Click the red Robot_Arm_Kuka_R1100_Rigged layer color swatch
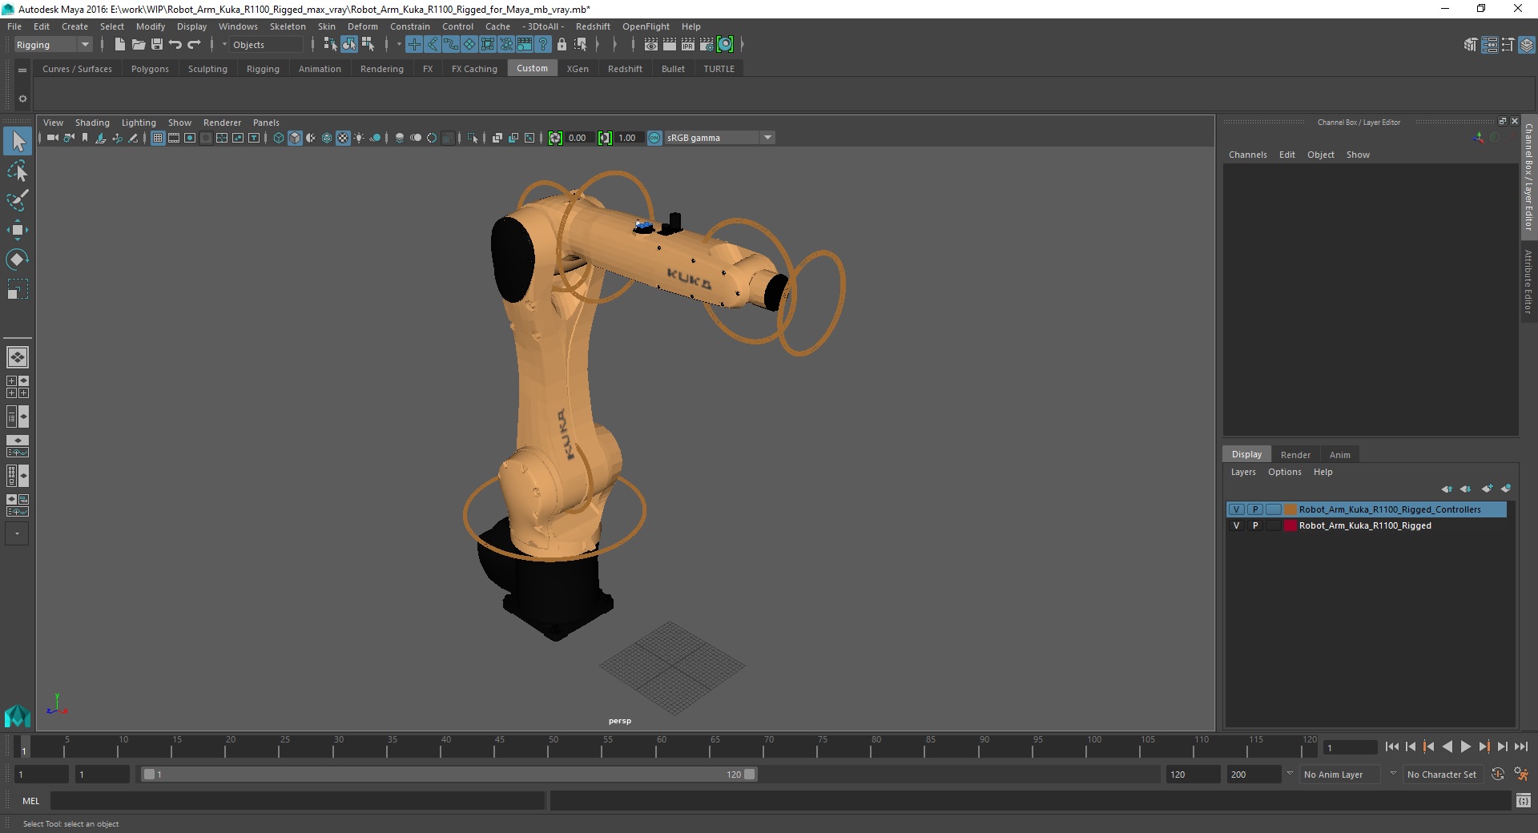The width and height of the screenshot is (1538, 833). pos(1290,525)
